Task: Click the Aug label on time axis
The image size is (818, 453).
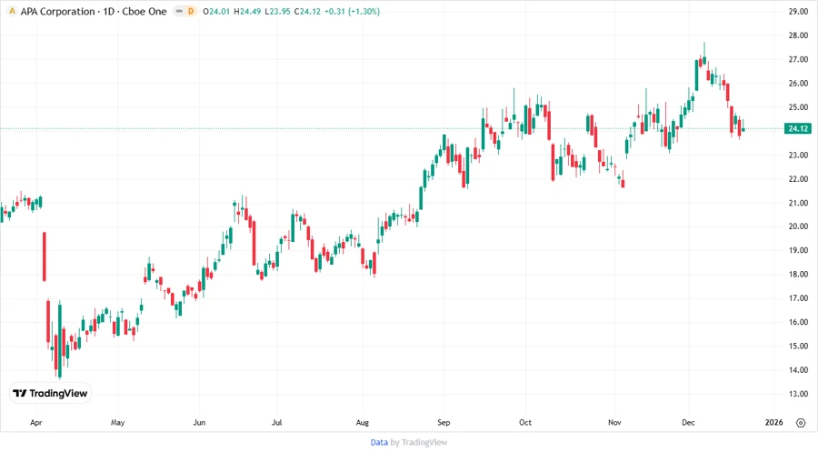Action: (x=362, y=423)
